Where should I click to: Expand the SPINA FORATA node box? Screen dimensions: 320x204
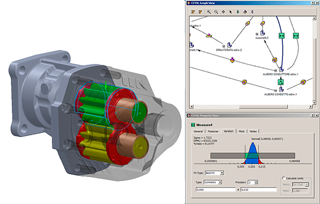coord(223,46)
